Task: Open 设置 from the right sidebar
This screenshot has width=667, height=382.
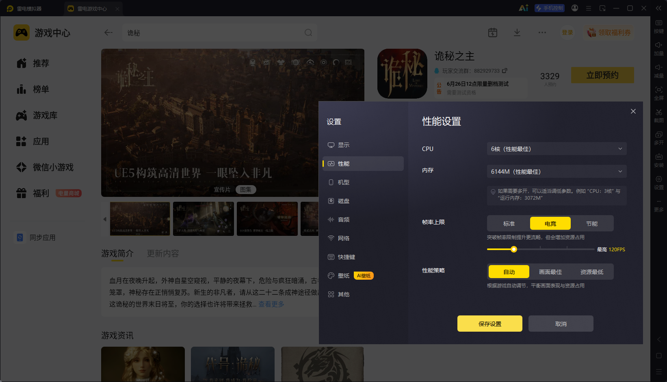Action: coord(659,183)
